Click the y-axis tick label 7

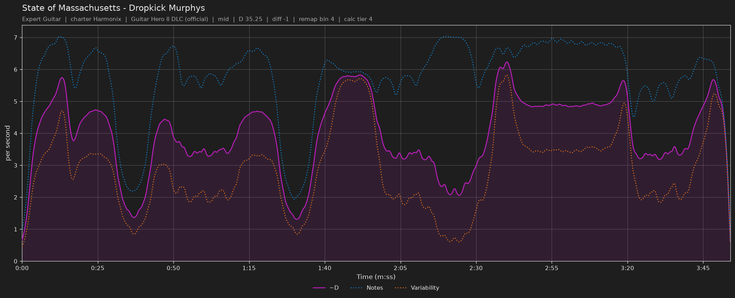(16, 38)
